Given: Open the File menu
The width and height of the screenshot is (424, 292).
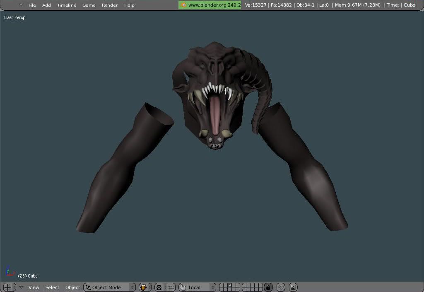Looking at the screenshot, I should (32, 5).
